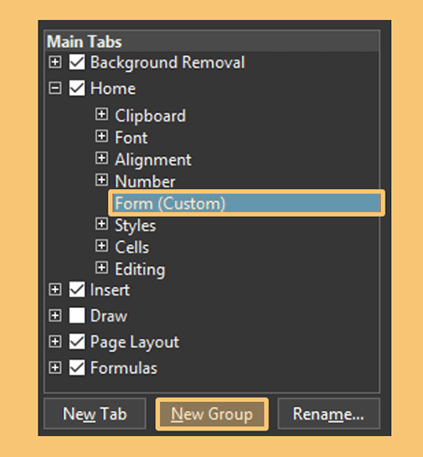Viewport: 423px width, 457px height.
Task: Open the Rename dialog button
Action: [x=329, y=414]
